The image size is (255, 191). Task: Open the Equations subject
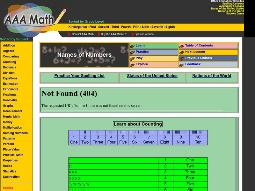(10, 78)
